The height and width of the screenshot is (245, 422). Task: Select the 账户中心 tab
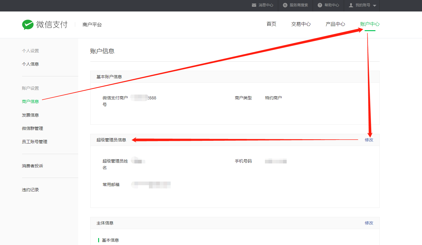click(x=370, y=24)
